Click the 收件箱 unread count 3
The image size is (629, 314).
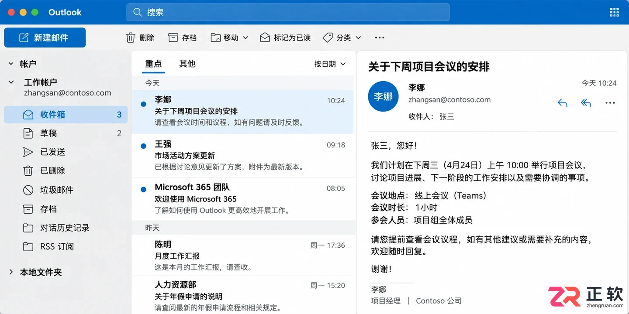pyautogui.click(x=119, y=115)
